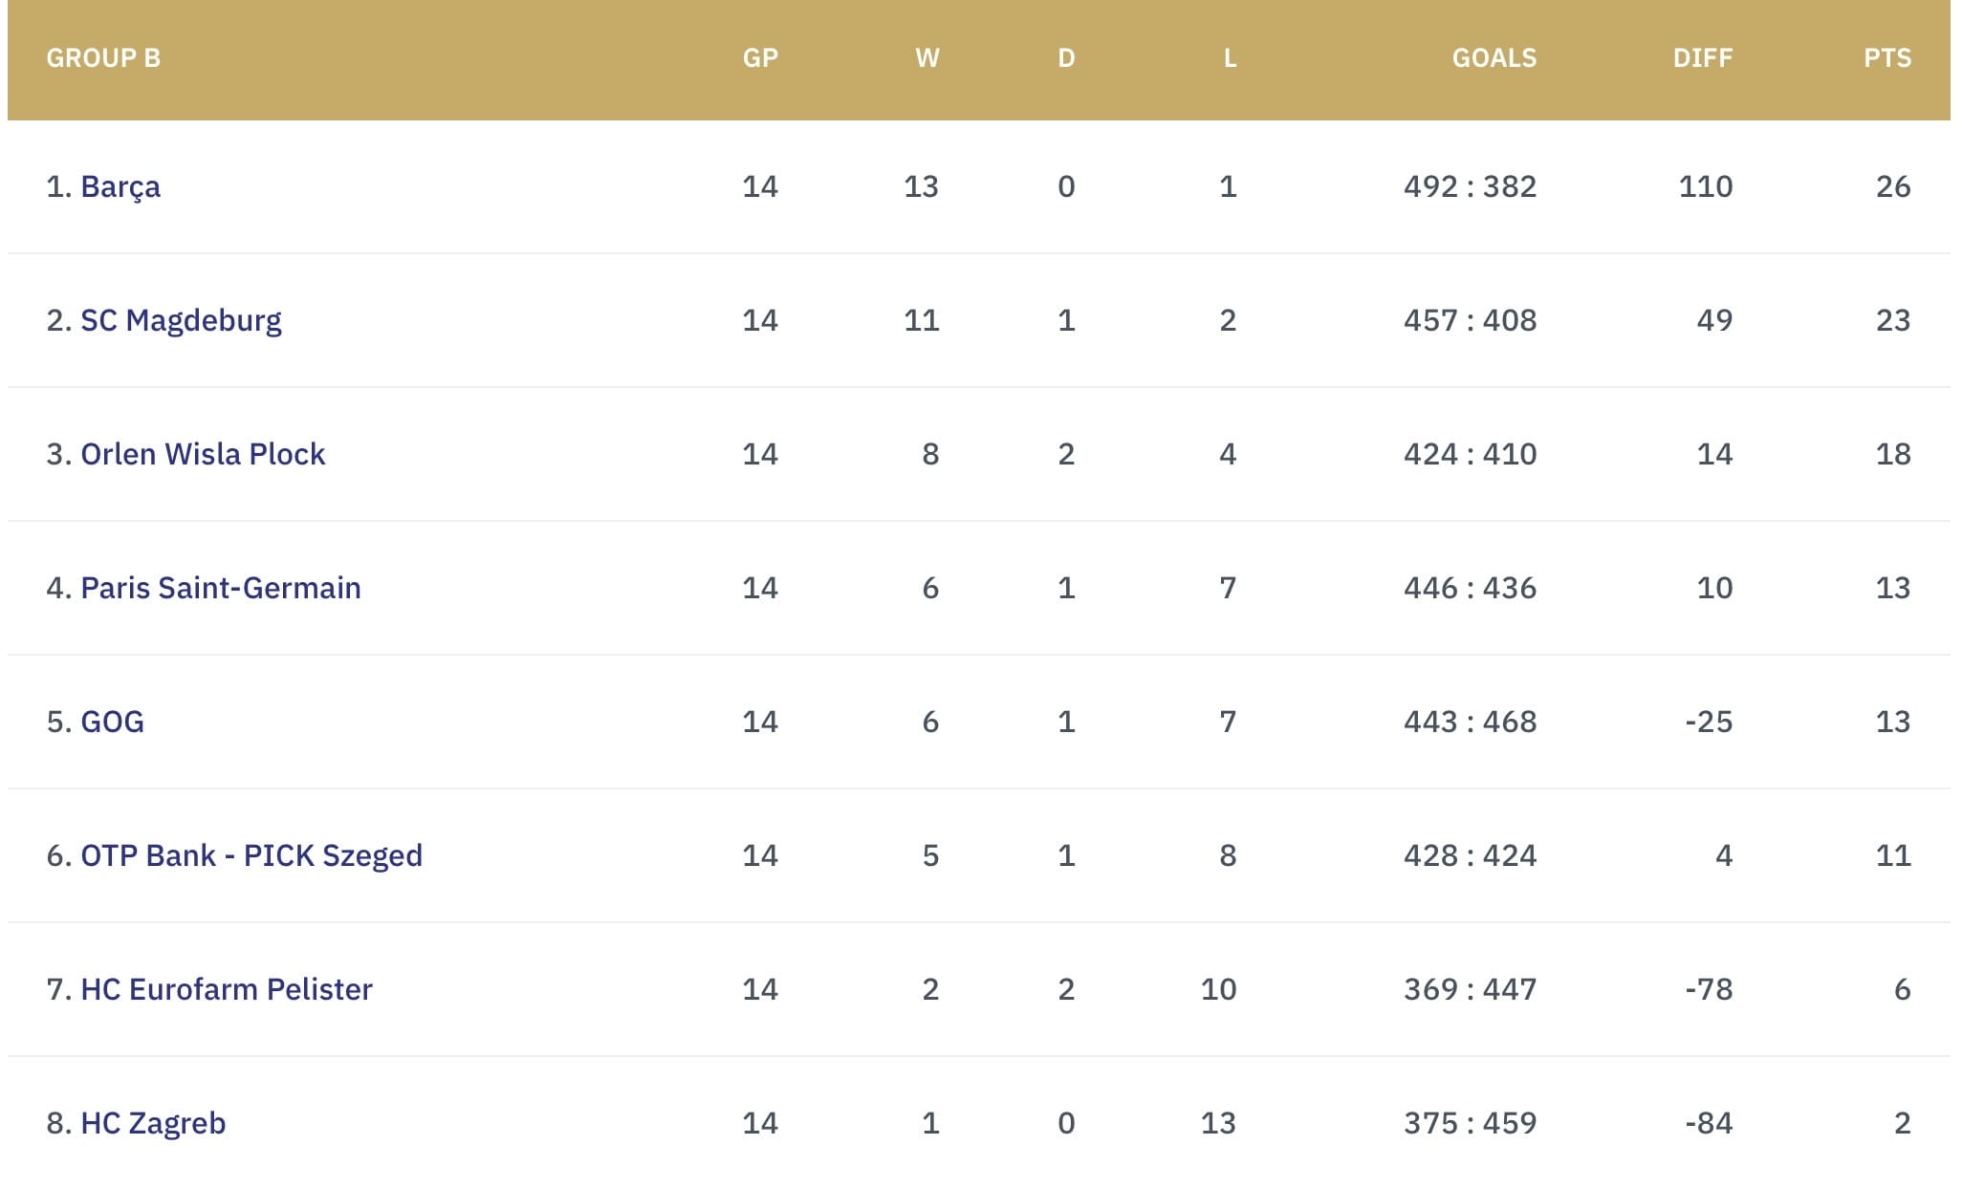The width and height of the screenshot is (1963, 1188).
Task: Click the GOALS column header
Action: click(1494, 58)
